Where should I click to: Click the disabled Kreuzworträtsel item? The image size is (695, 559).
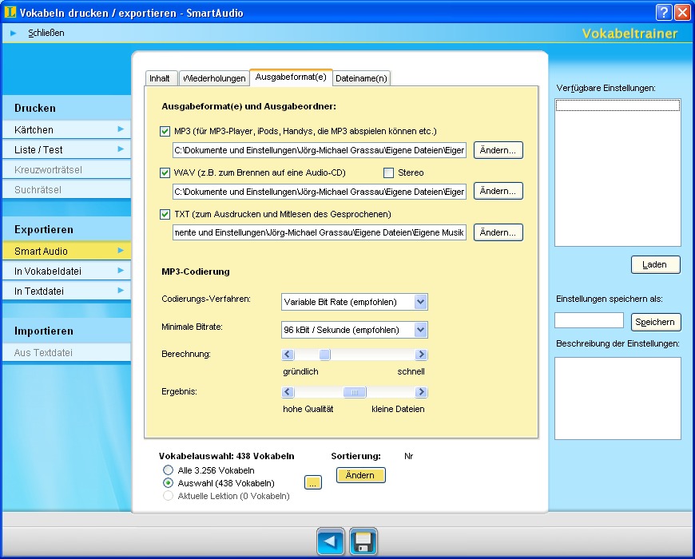[x=66, y=169]
